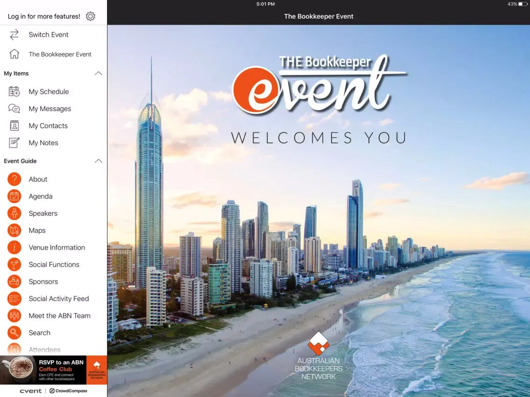
Task: Tap the Social Activity Feed icon
Action: (14, 298)
